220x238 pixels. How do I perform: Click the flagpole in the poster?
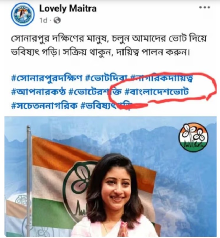pos(28,180)
